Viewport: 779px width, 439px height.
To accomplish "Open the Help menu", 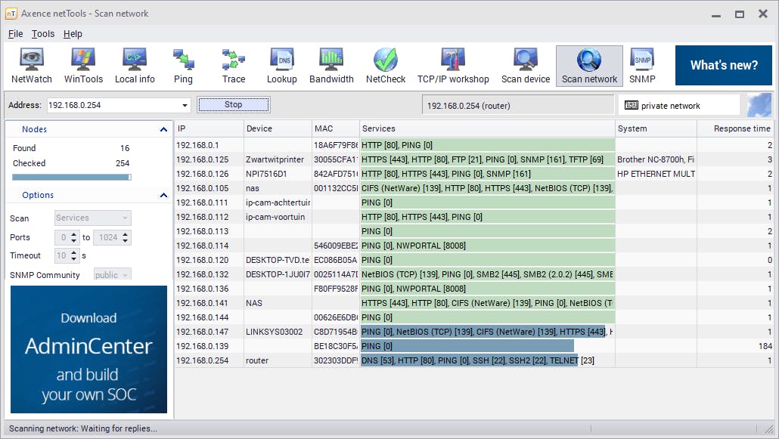I will click(x=73, y=34).
